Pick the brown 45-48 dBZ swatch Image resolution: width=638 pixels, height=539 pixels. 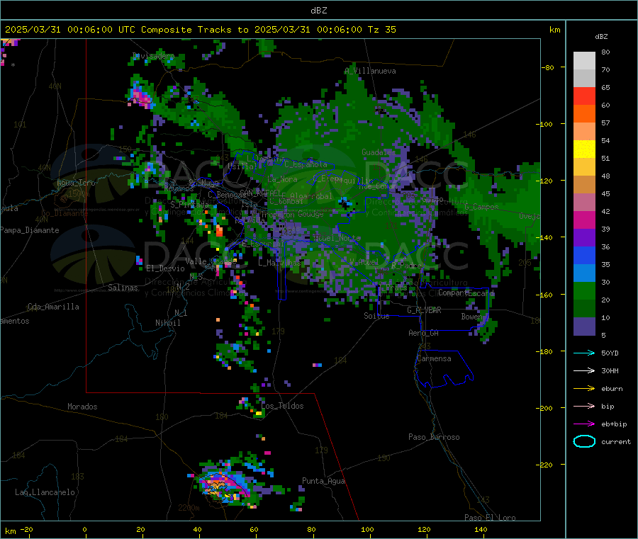pos(584,185)
